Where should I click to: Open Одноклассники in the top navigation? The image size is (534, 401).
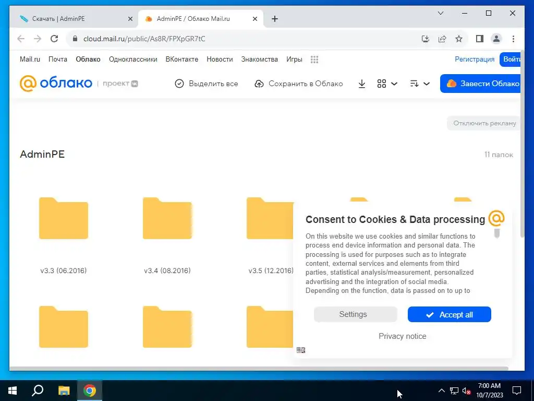[x=133, y=60]
